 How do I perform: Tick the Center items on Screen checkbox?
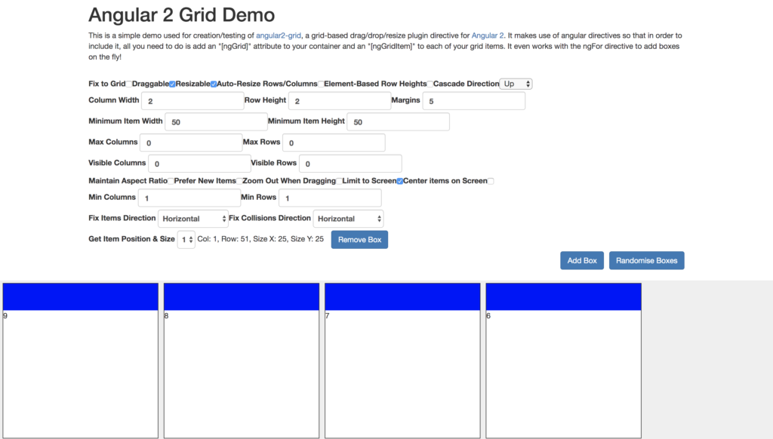491,181
